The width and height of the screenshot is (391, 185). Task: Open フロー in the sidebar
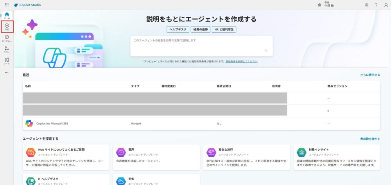point(7,50)
